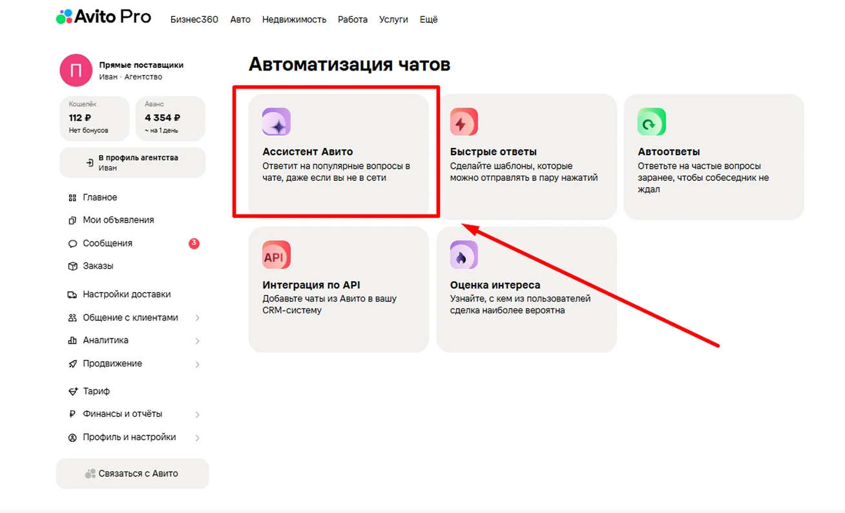Click the Продвижение rocket icon
Screen dimensions: 845x513
[72, 364]
